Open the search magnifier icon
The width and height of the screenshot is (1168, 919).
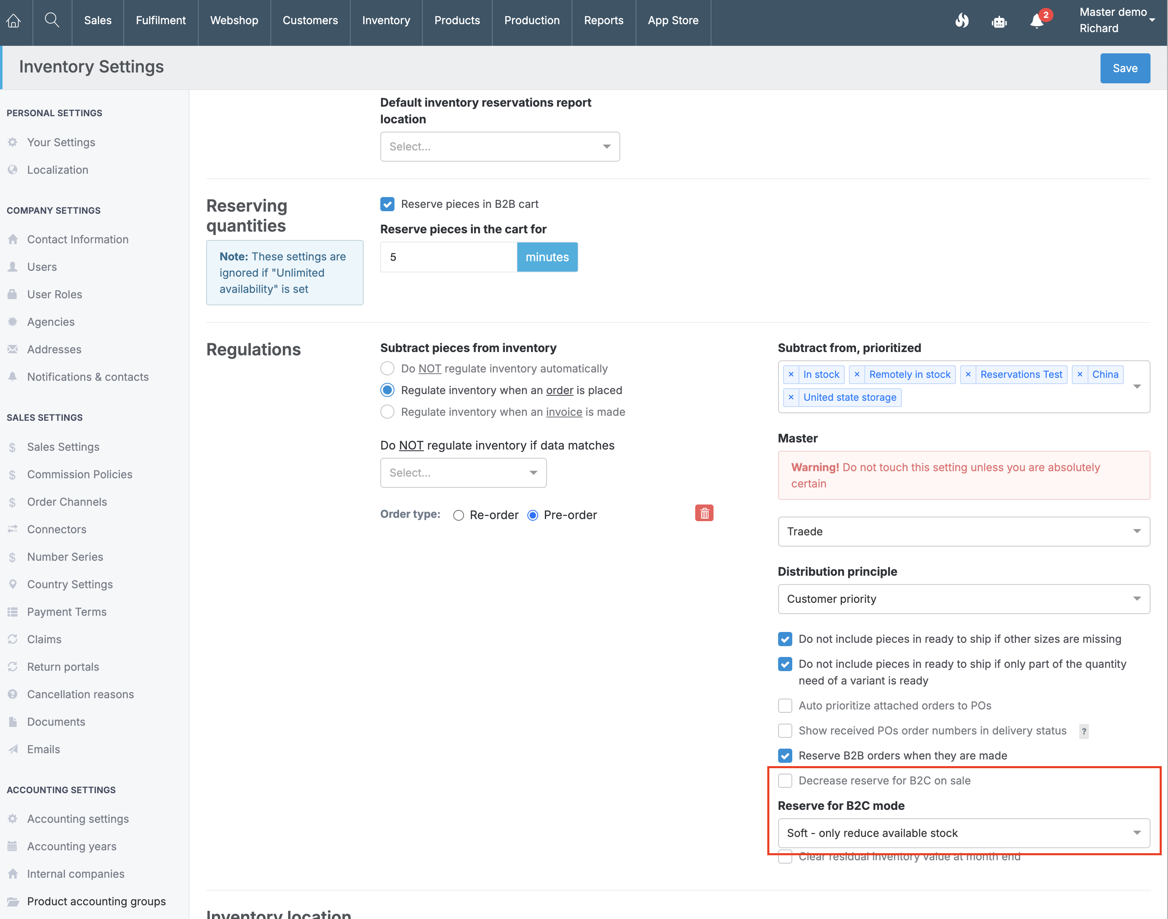tap(52, 20)
